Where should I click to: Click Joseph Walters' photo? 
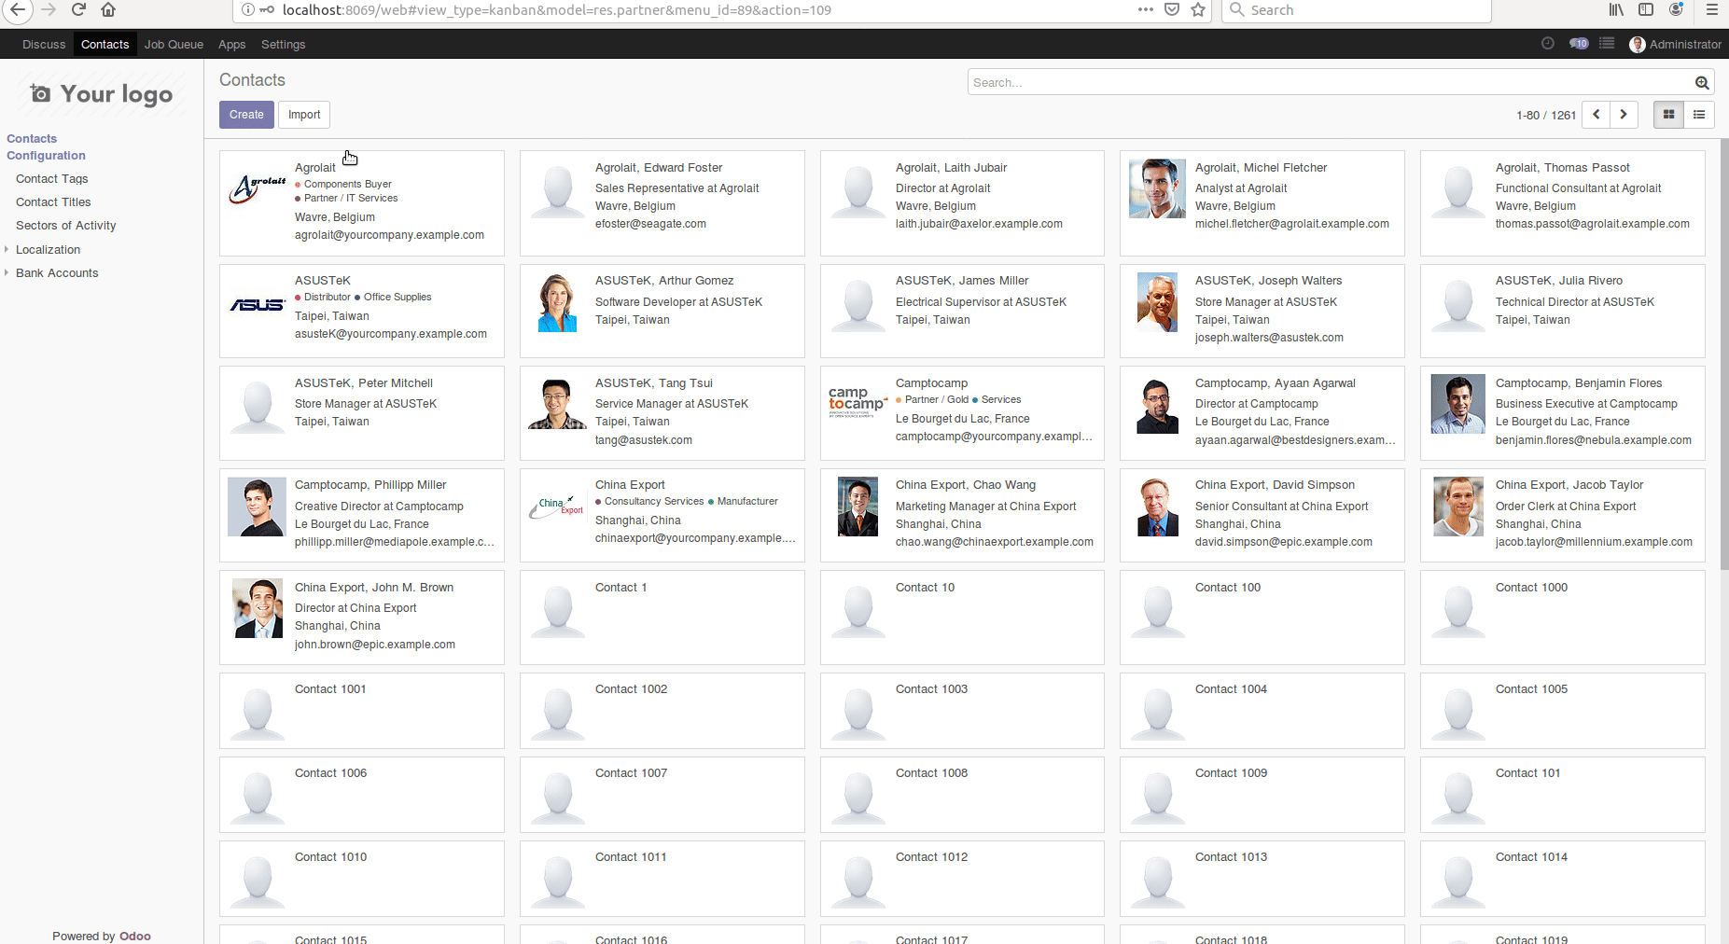coord(1157,302)
